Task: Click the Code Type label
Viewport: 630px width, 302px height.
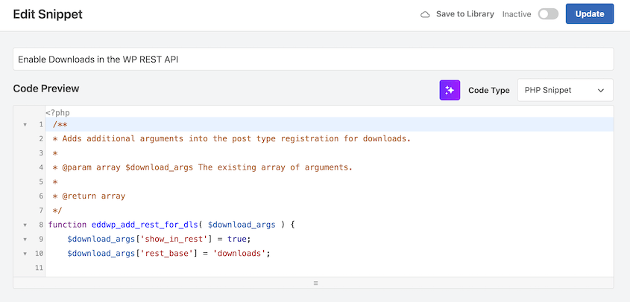Action: coord(489,90)
